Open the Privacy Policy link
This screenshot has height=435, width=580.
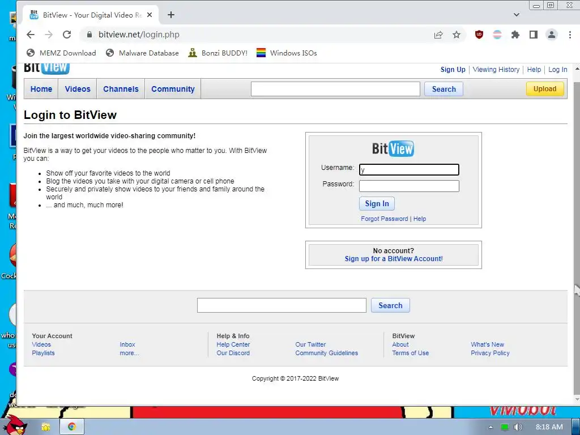click(x=490, y=353)
